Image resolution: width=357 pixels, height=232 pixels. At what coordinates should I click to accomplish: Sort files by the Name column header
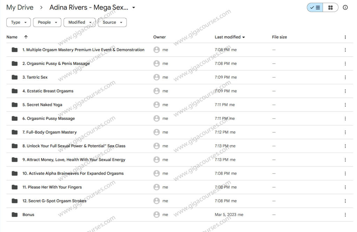tap(12, 37)
